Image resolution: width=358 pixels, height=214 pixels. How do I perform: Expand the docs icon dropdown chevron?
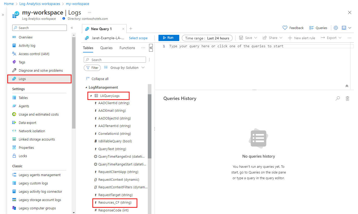coord(350,28)
